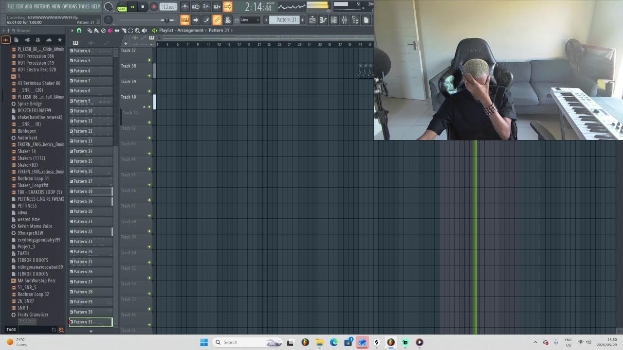Image resolution: width=623 pixels, height=350 pixels.
Task: Select the Slip tool
Action: coord(117,30)
